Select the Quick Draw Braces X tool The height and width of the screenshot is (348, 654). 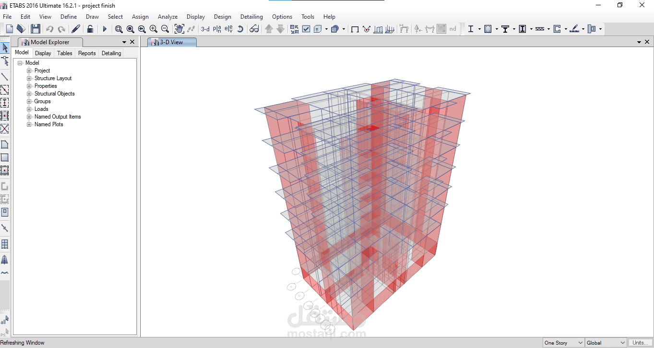tap(5, 128)
